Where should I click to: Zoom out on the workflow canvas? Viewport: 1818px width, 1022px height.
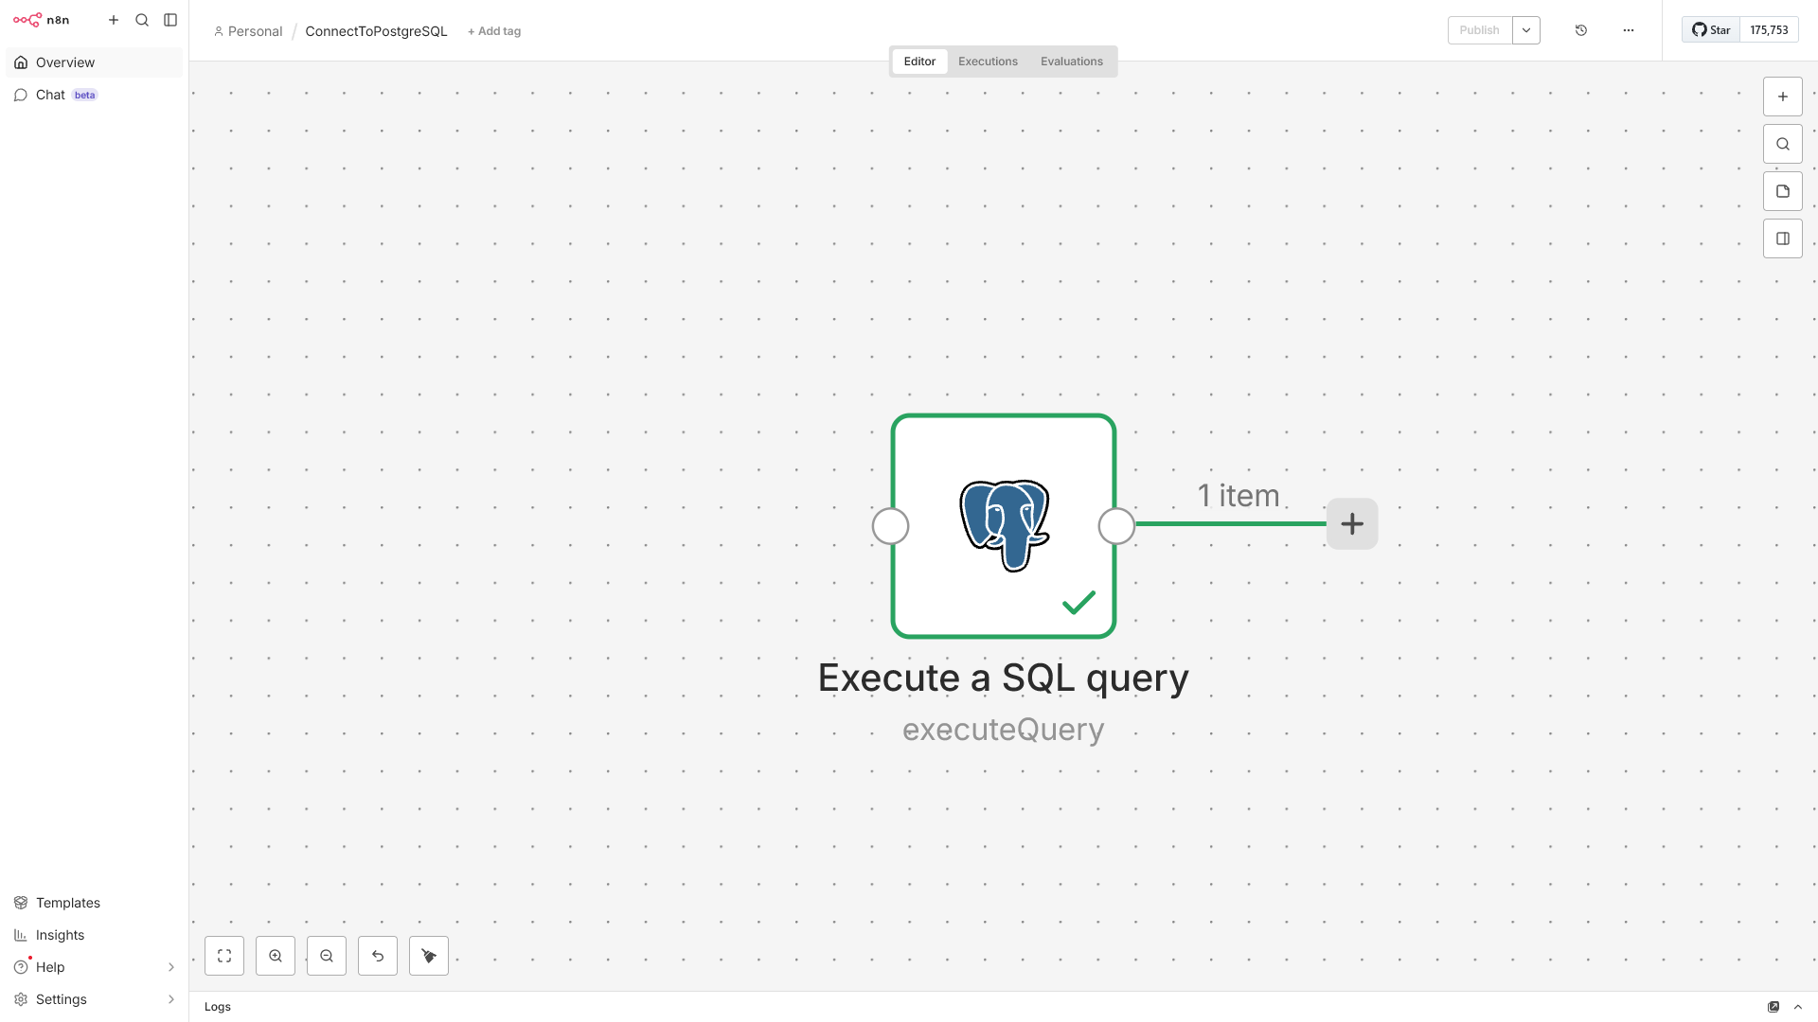[x=327, y=956]
